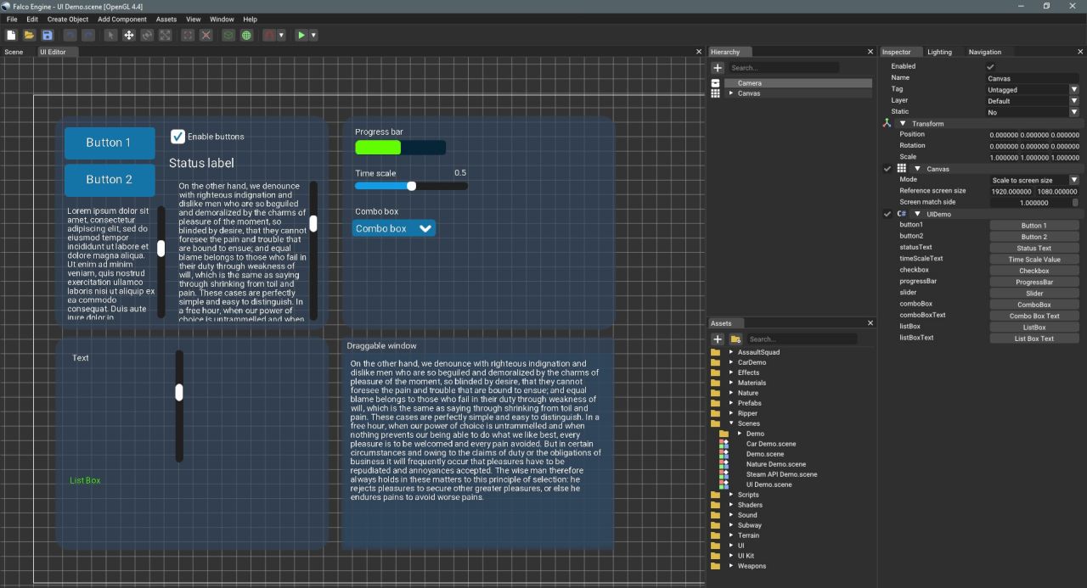Select the move gizmo tool
The height and width of the screenshot is (588, 1087).
(129, 35)
